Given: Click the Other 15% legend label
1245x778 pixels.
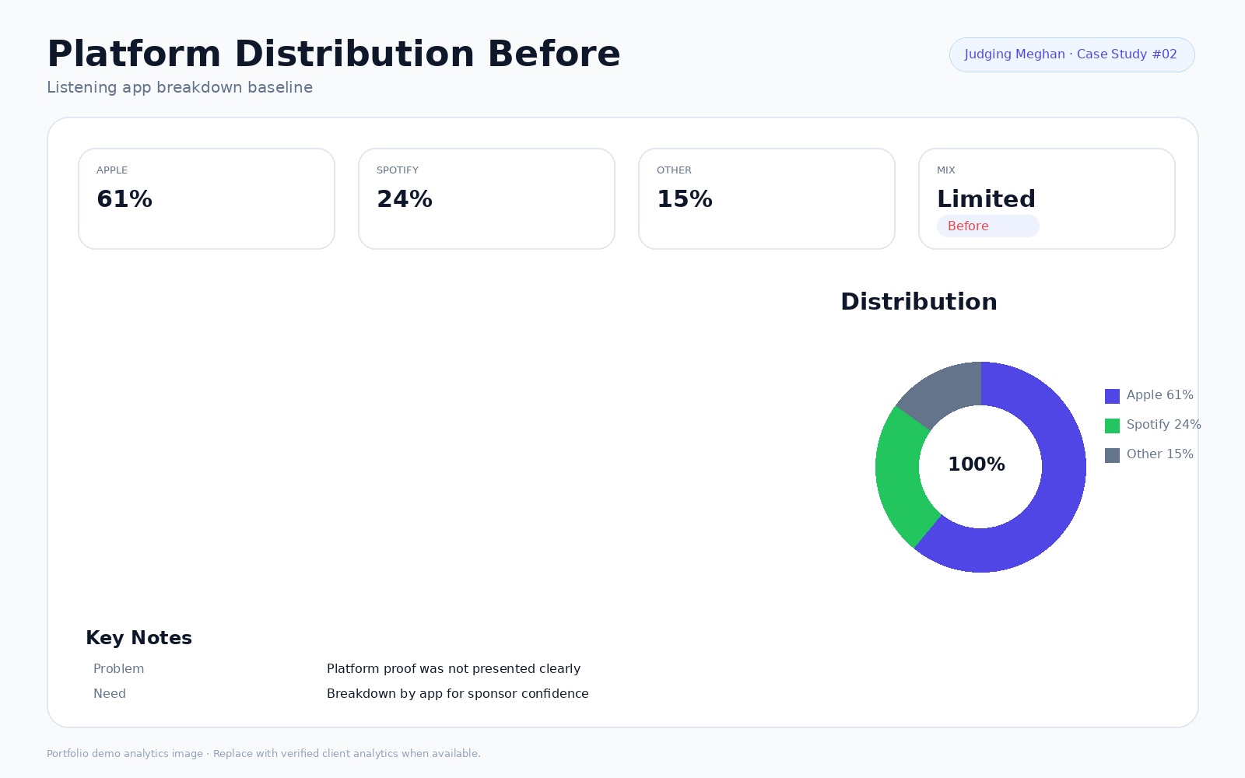Looking at the screenshot, I should coord(1159,454).
